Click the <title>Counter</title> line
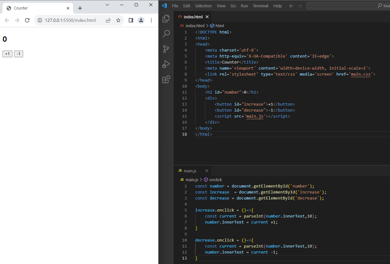 [232, 62]
